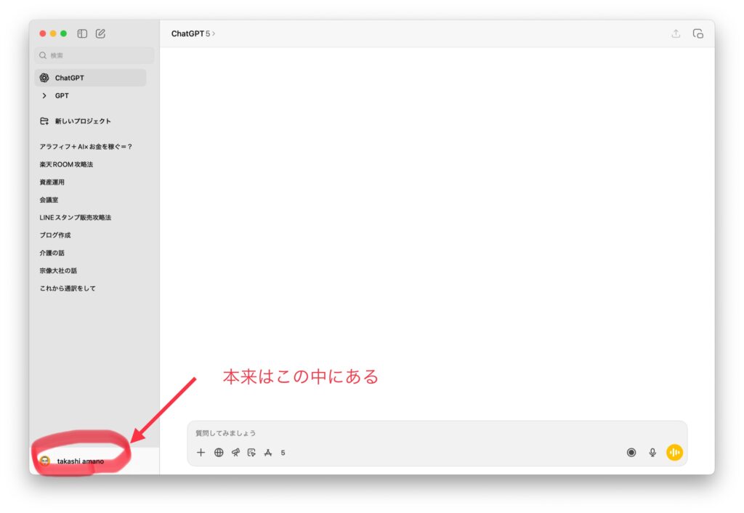The image size is (744, 513).
Task: Click the overlapping windows icon at top right
Action: click(x=697, y=33)
